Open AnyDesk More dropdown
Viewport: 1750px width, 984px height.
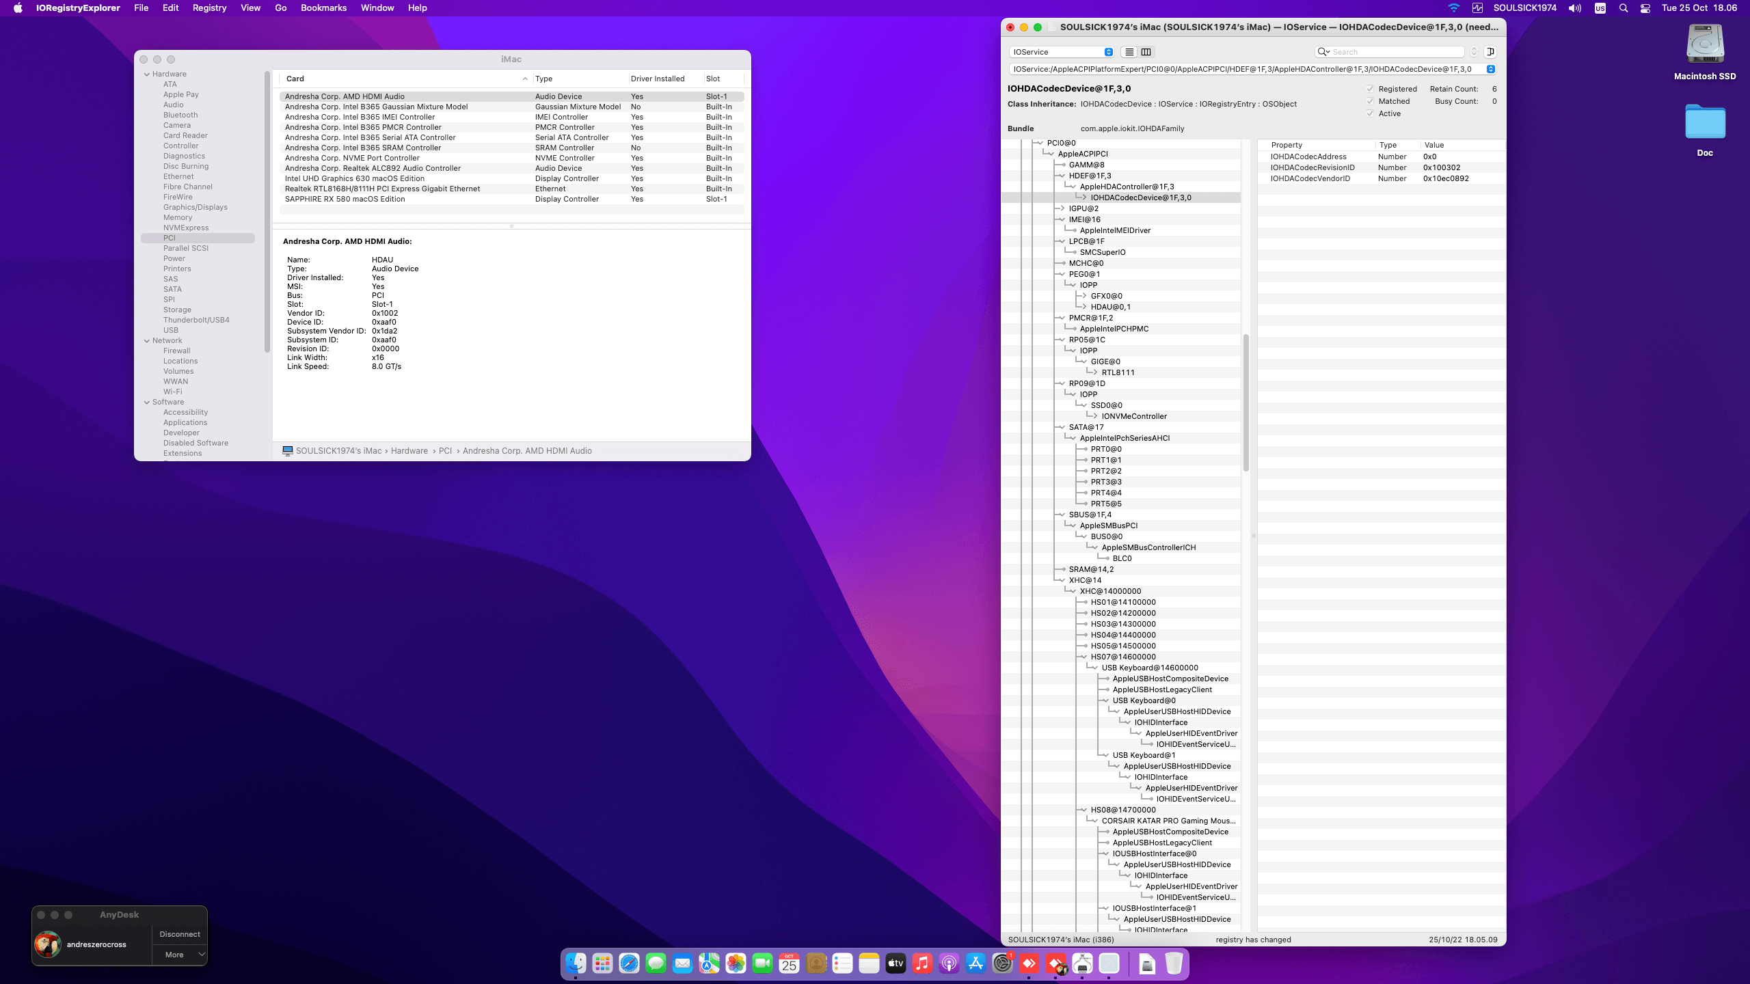(179, 955)
